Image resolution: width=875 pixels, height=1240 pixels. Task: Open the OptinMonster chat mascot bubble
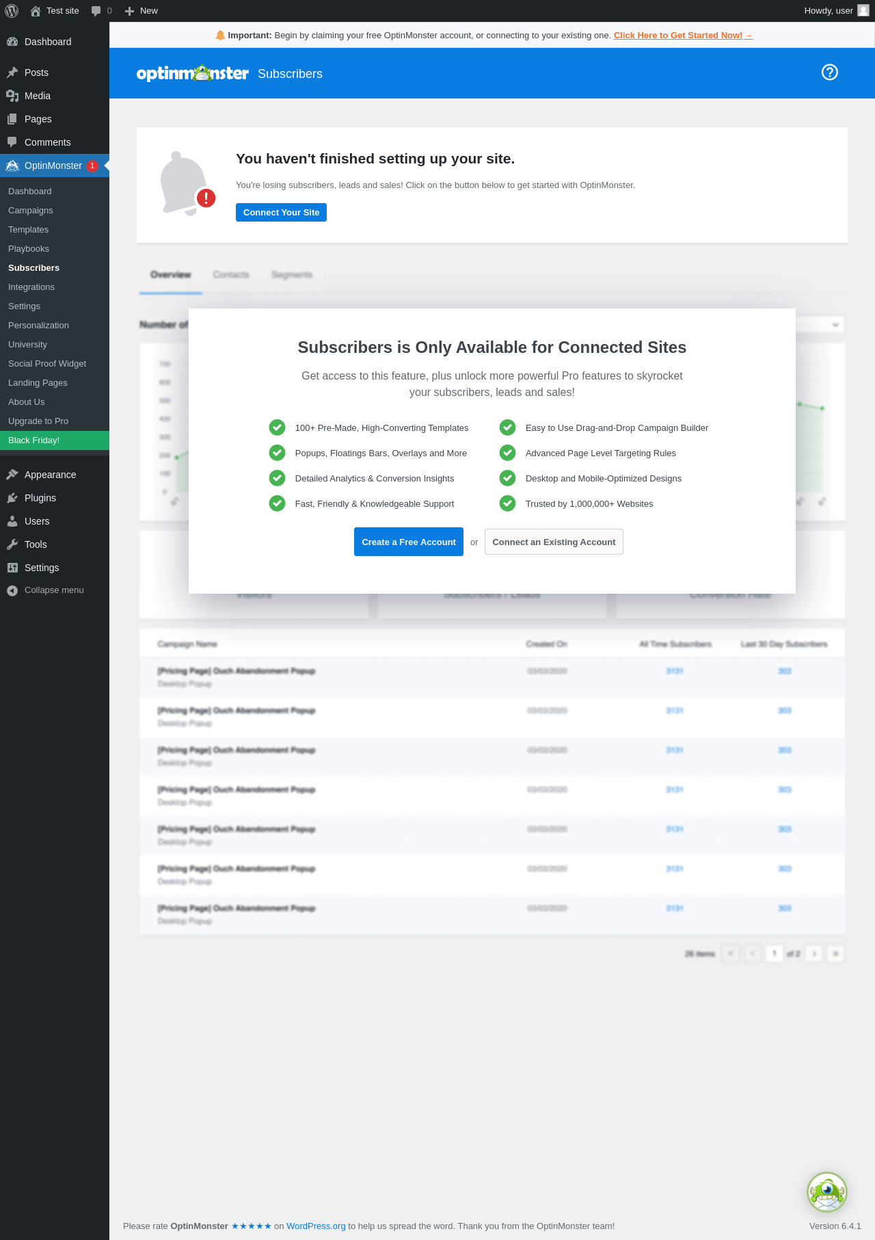coord(827,1192)
